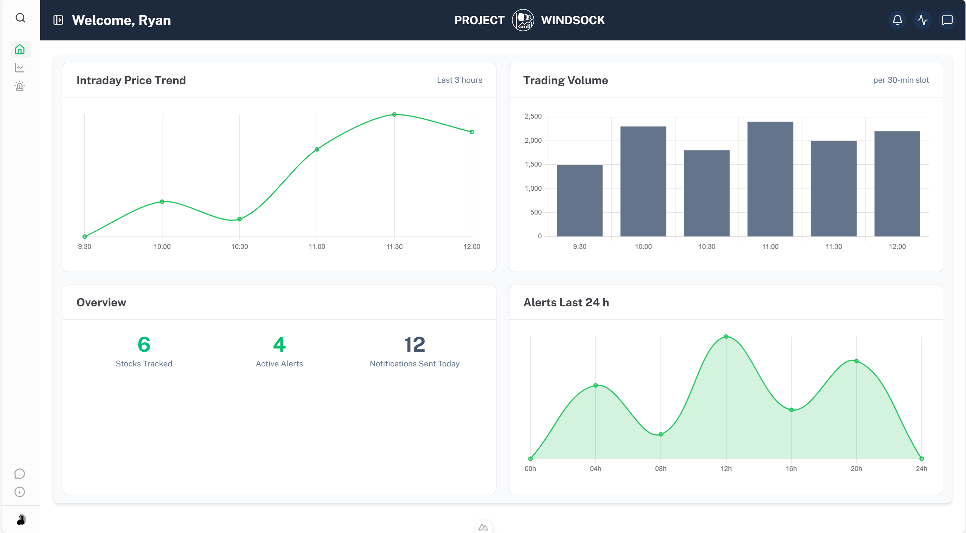Screen dimensions: 966x533
Task: Click the Project Windsock logo
Action: 523,20
